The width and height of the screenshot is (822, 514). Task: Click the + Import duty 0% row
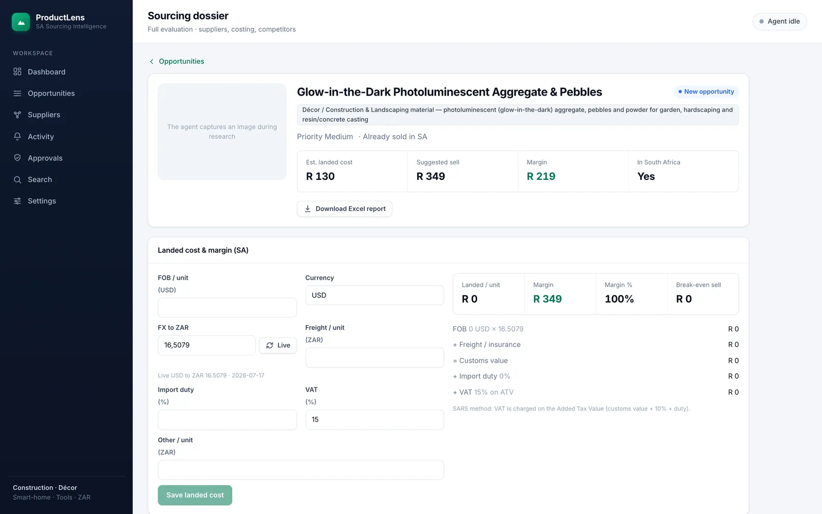tap(595, 376)
